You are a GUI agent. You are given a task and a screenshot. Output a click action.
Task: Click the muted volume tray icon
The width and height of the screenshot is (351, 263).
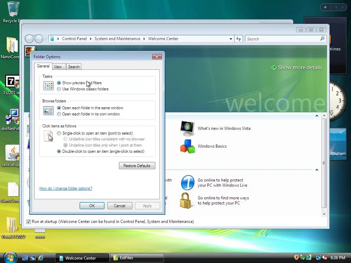coord(325,258)
